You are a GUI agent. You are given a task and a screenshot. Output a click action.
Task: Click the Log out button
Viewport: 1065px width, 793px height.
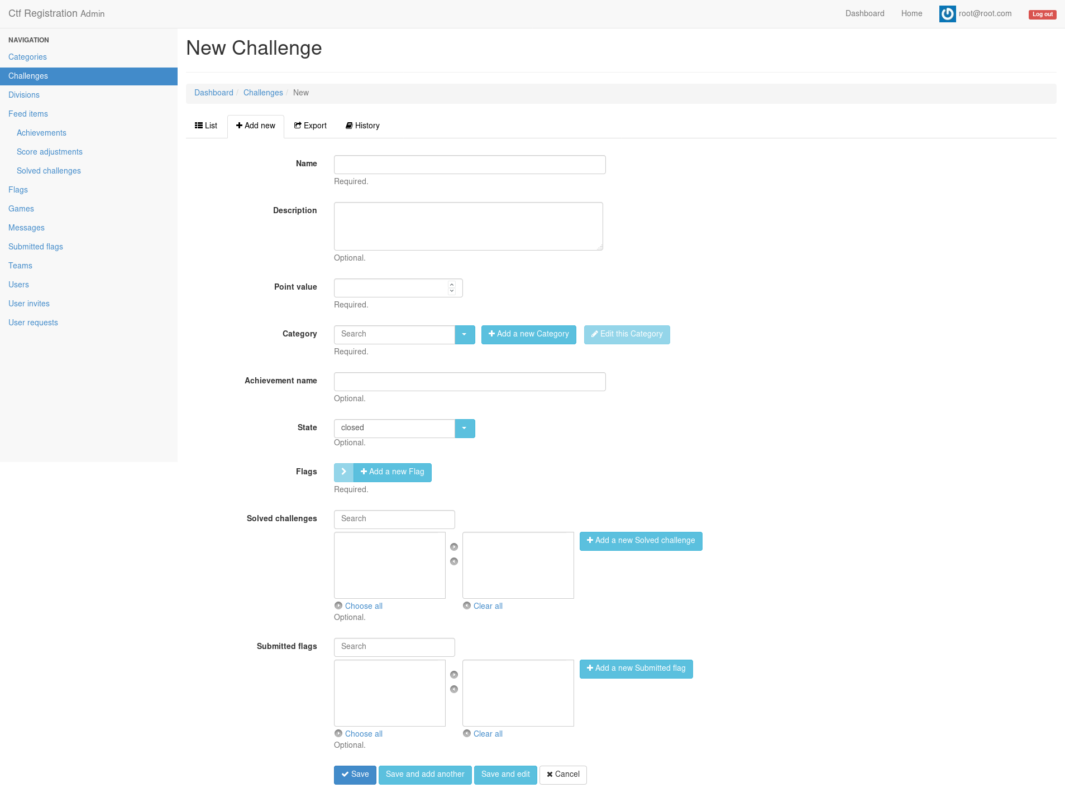pos(1042,15)
